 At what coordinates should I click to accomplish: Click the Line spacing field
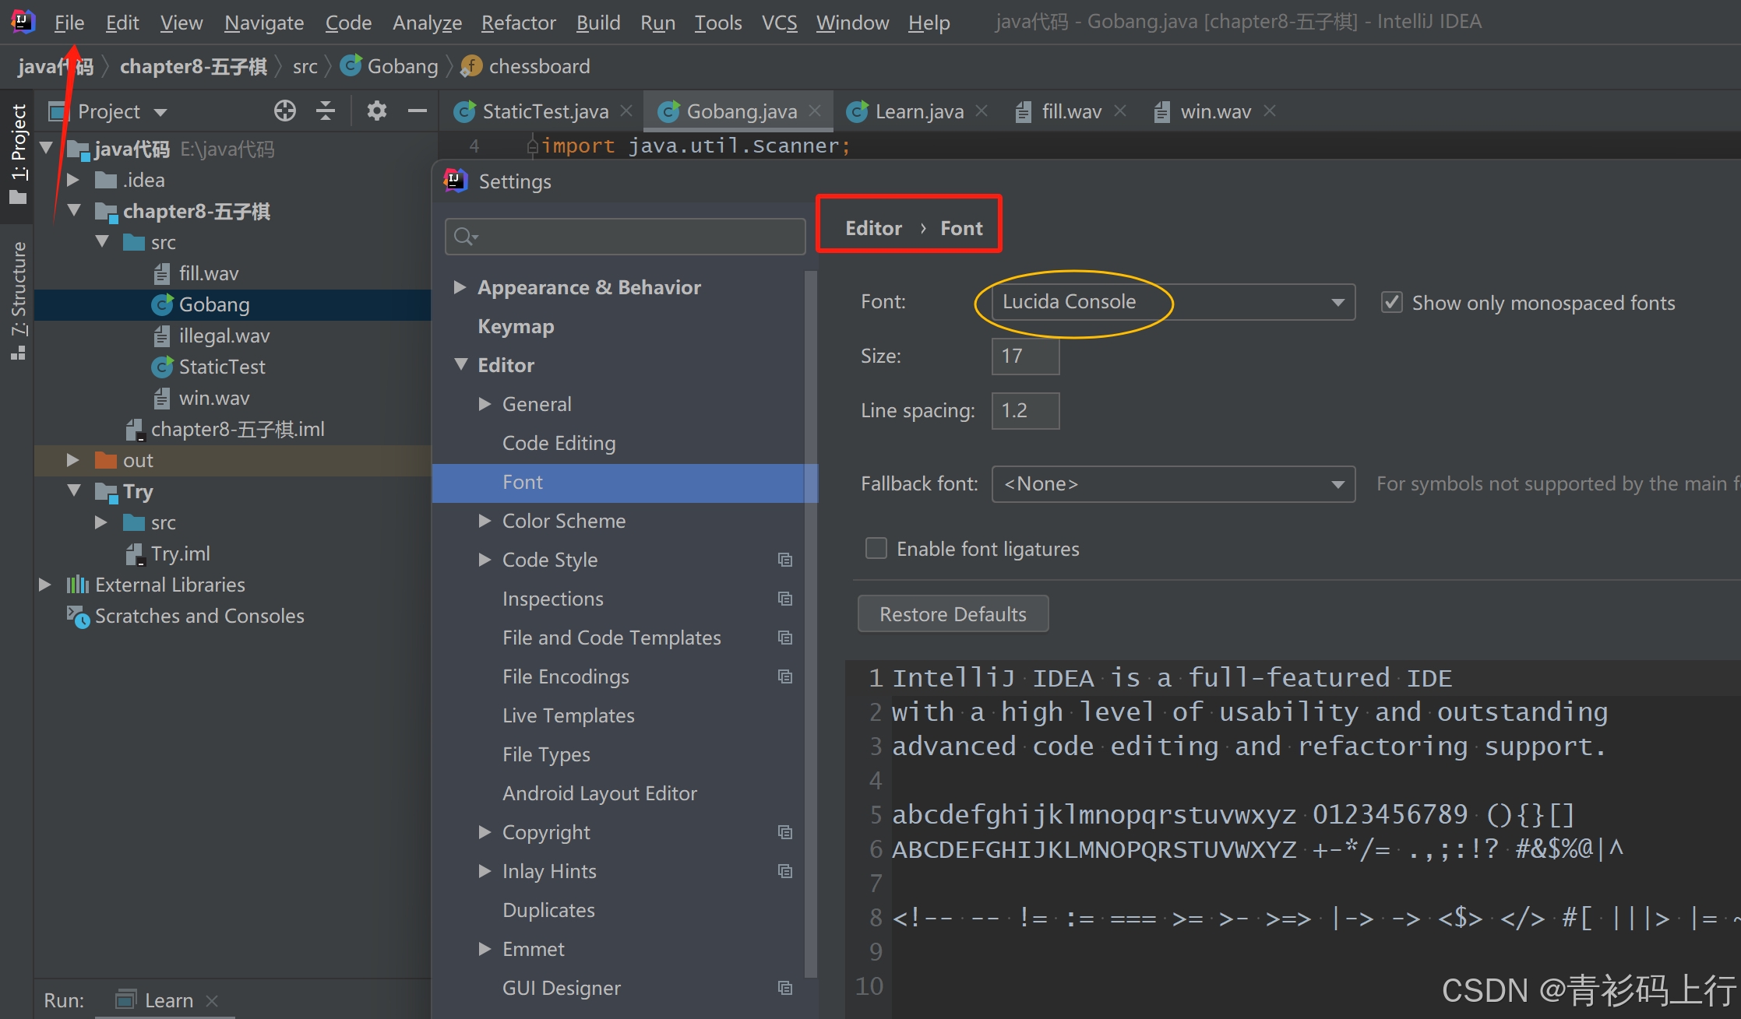tap(1025, 411)
